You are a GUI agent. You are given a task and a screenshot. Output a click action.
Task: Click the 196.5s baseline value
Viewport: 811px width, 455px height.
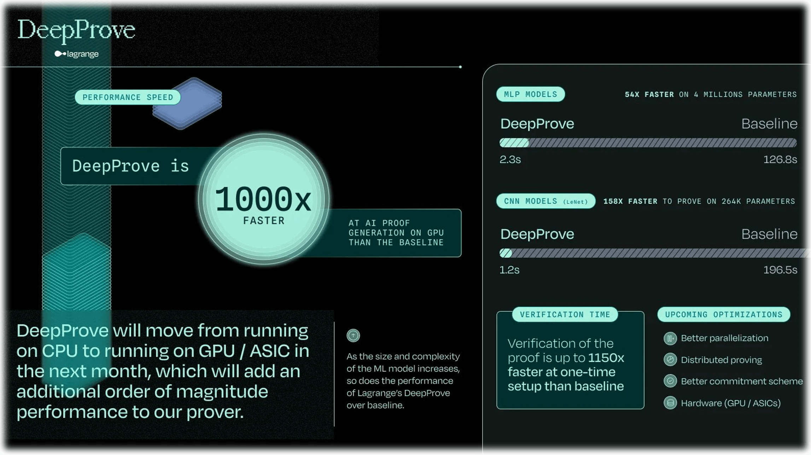pos(780,270)
